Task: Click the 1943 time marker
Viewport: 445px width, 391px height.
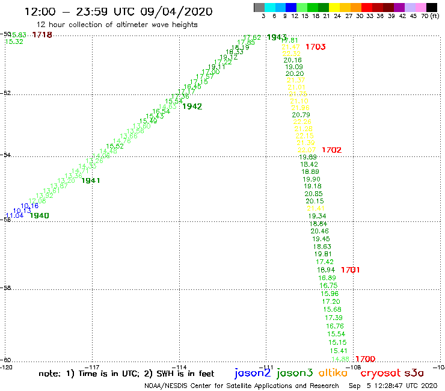Action: pyautogui.click(x=277, y=37)
